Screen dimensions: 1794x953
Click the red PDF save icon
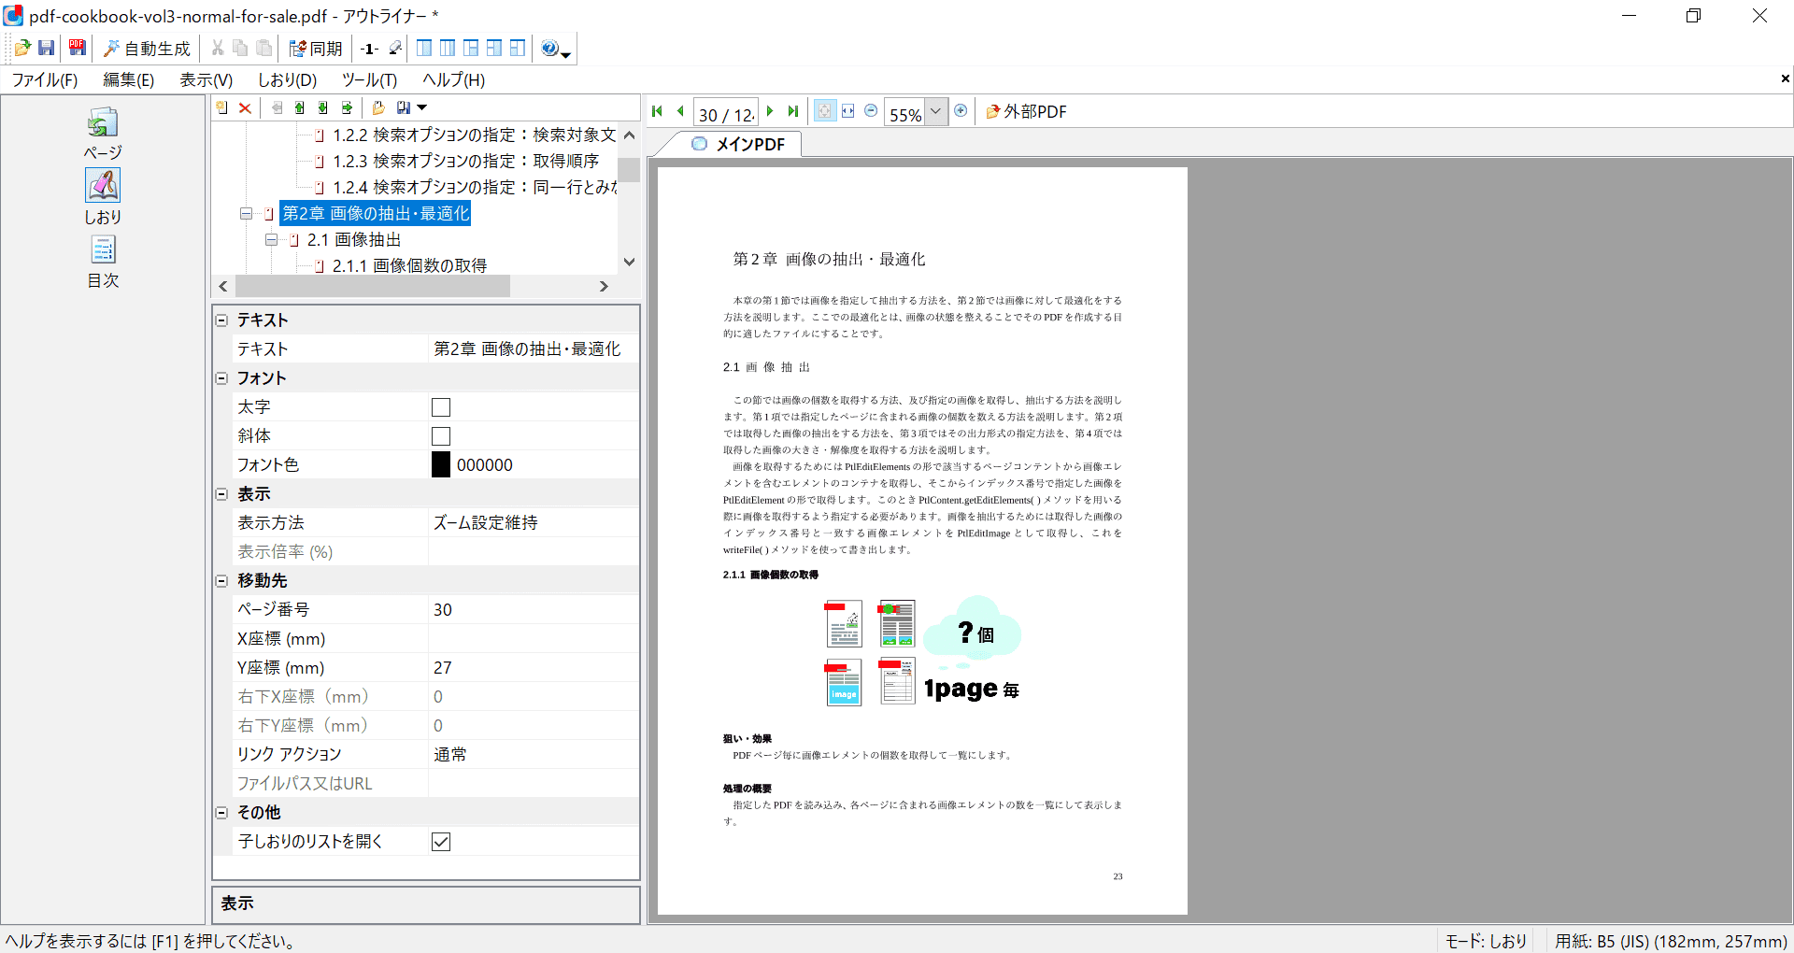tap(78, 48)
